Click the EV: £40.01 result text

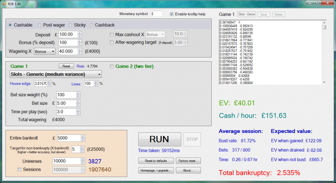[x=237, y=103]
